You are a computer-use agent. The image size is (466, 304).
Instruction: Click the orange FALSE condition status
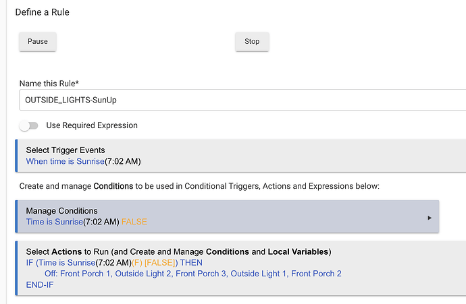pyautogui.click(x=134, y=222)
